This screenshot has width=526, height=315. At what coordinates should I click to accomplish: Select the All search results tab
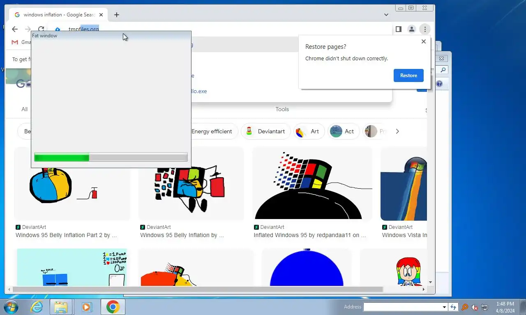tap(25, 109)
